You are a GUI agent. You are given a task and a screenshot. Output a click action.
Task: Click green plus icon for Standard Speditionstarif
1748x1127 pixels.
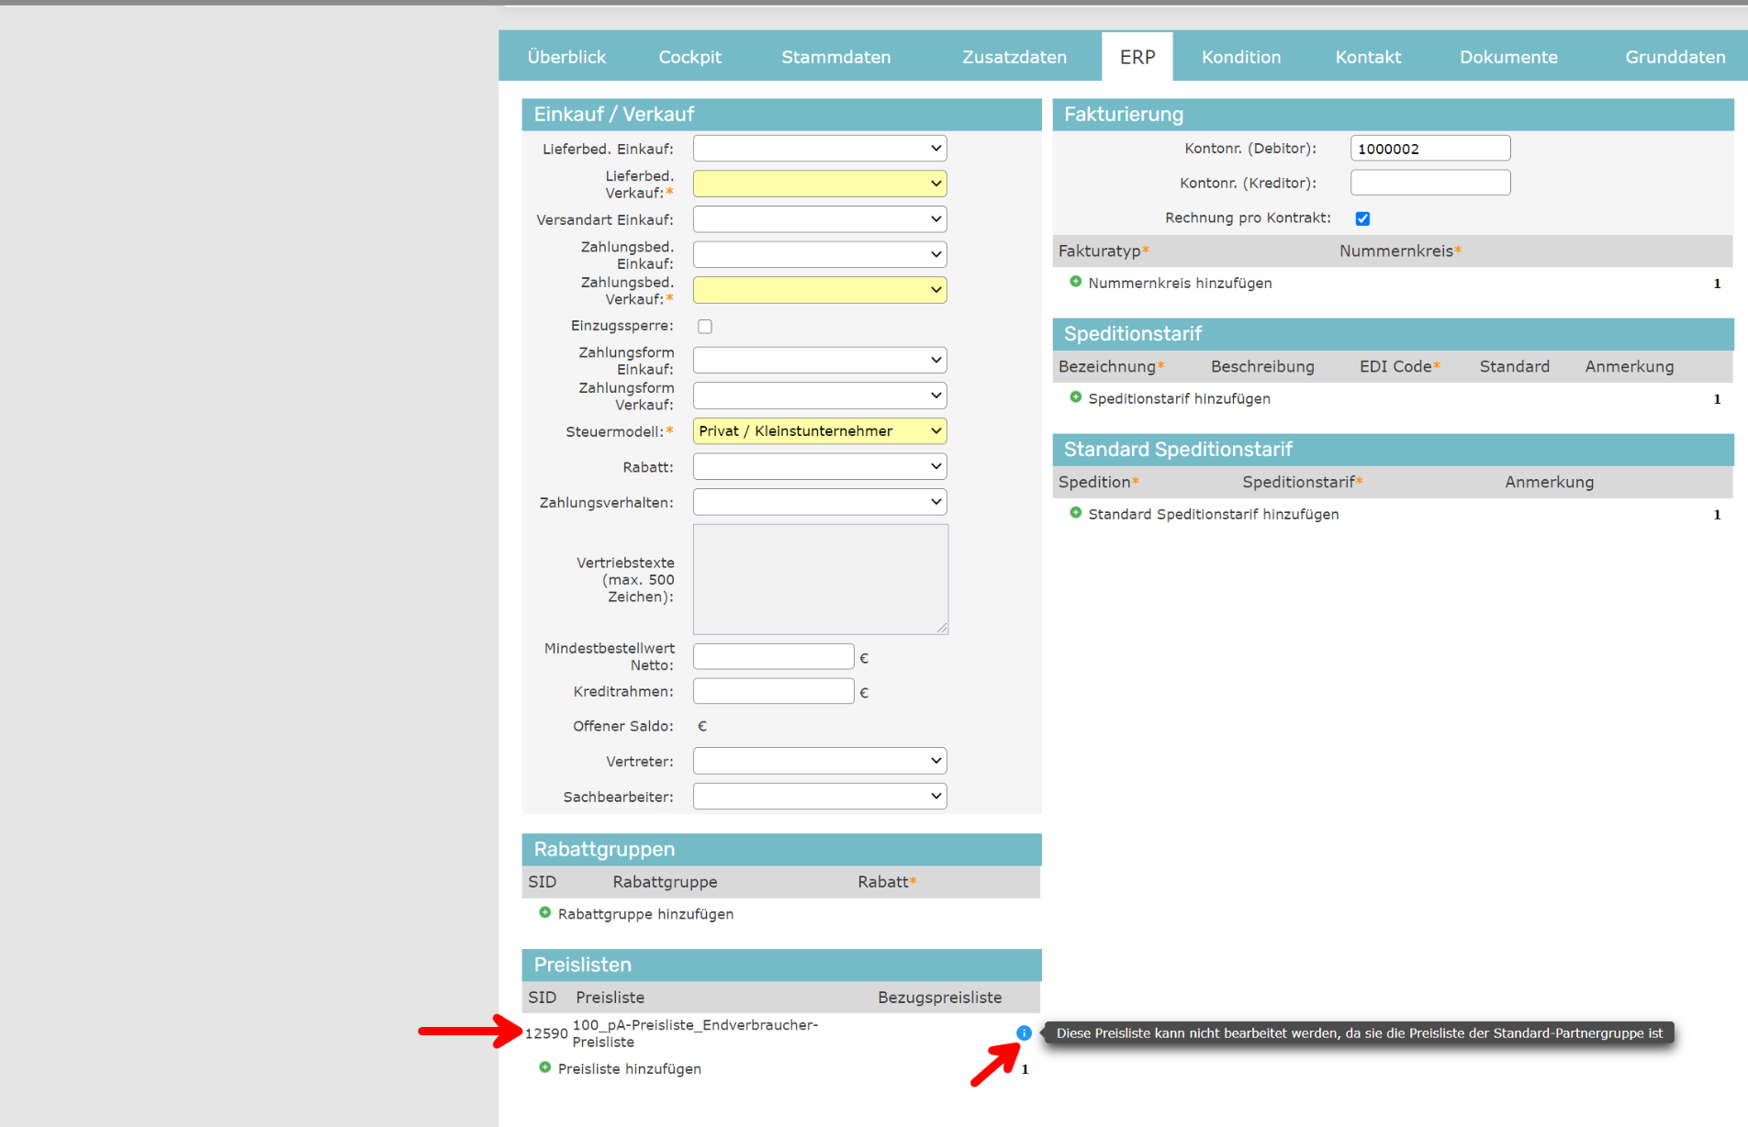1076,513
